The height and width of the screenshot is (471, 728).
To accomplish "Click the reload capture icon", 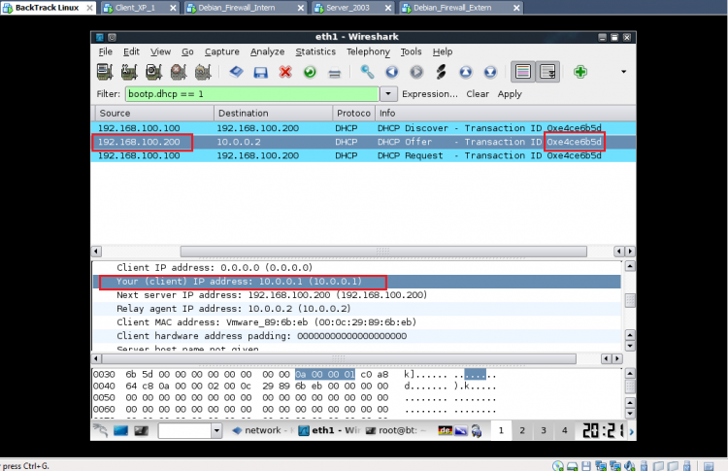I will click(x=310, y=72).
